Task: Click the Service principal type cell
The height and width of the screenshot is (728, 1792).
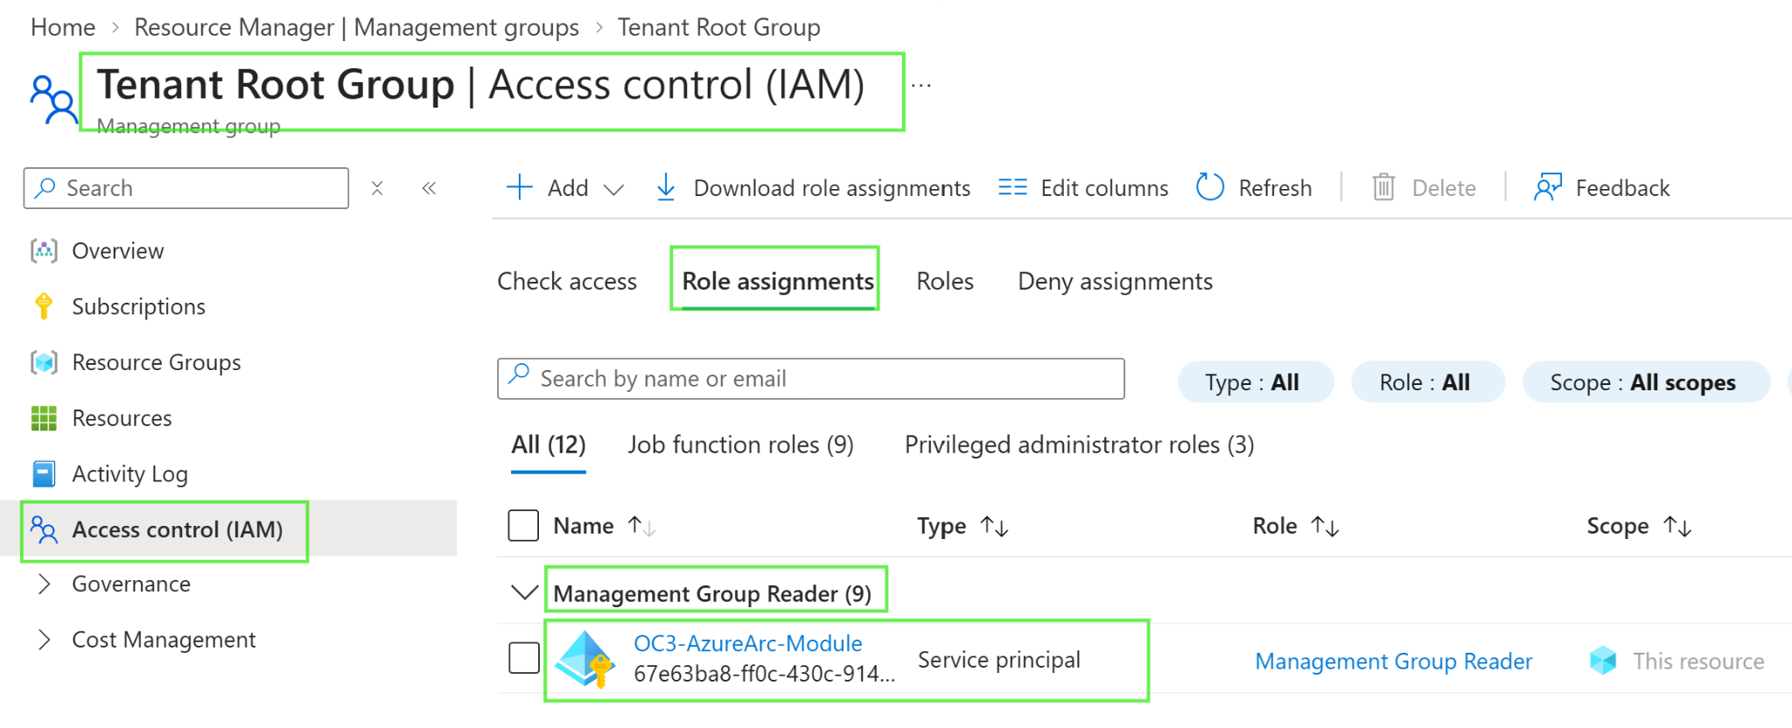Action: (x=999, y=659)
